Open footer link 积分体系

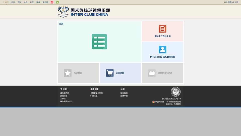point(94,96)
